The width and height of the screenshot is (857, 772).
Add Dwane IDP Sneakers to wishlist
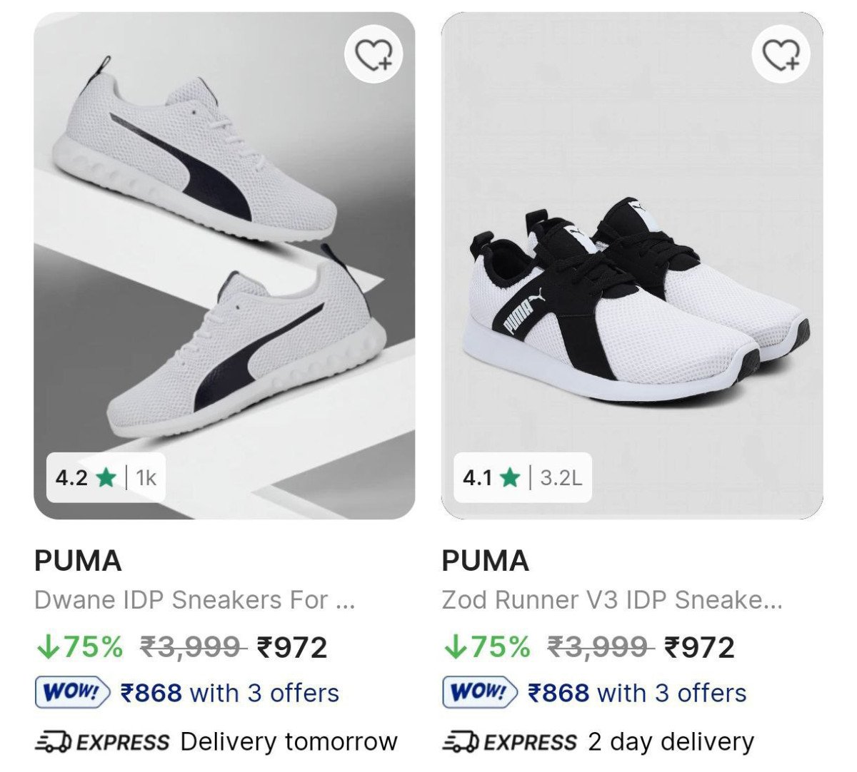pos(374,54)
